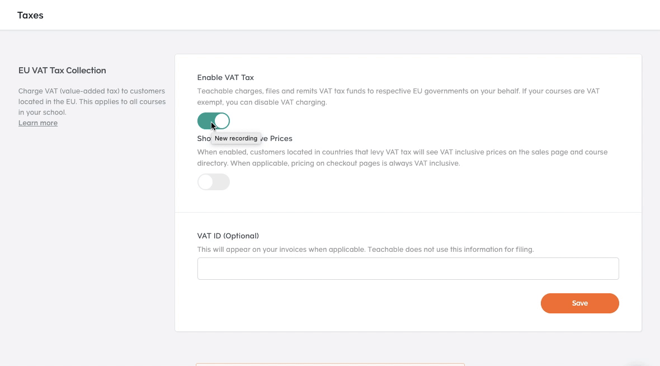
Task: Click the sidebar Charge VAT description paragraph
Action: (92, 101)
